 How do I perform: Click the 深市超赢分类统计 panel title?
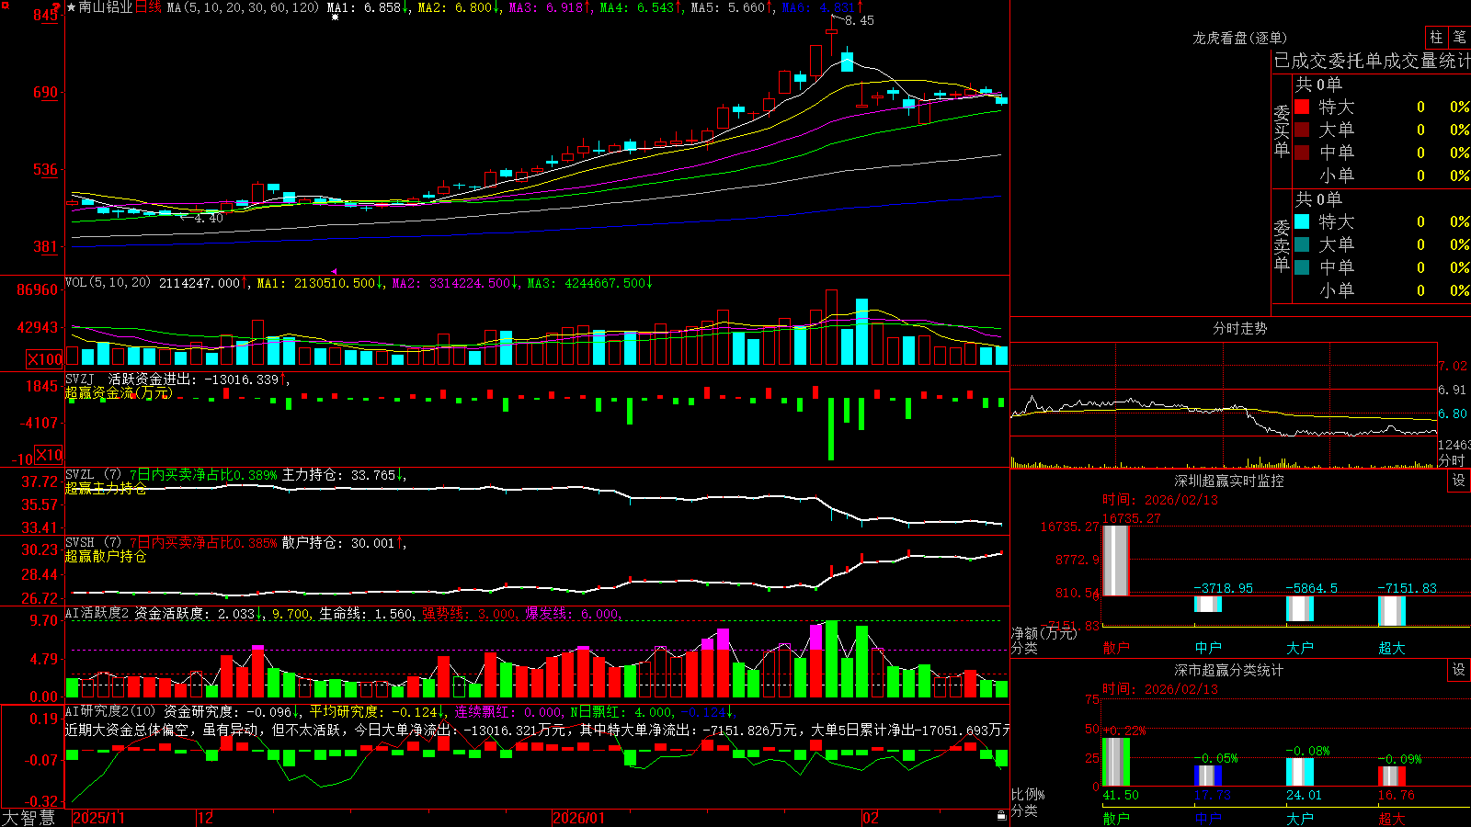pyautogui.click(x=1228, y=670)
